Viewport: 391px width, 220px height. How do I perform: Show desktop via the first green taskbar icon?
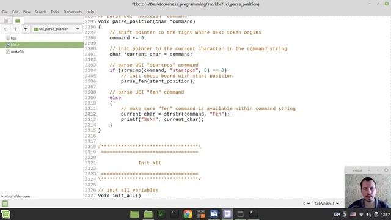click(x=134, y=215)
